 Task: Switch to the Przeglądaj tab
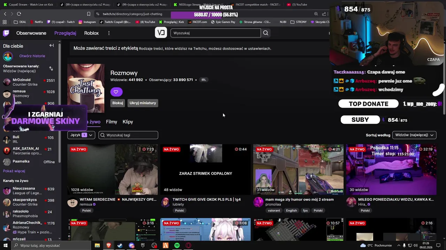coord(65,33)
